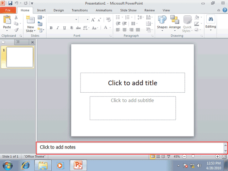Click the subtitle placeholder on slide

(x=133, y=108)
